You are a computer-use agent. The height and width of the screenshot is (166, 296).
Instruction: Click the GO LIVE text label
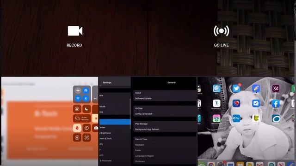[x=221, y=45]
